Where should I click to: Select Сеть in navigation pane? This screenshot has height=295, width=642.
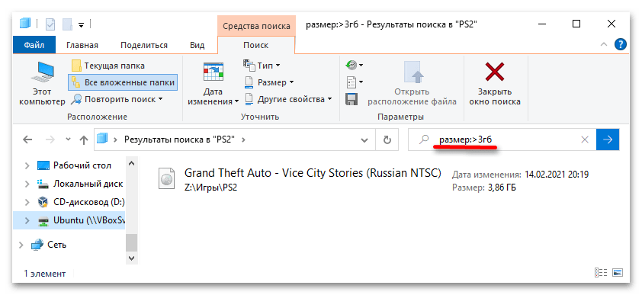pyautogui.click(x=57, y=245)
